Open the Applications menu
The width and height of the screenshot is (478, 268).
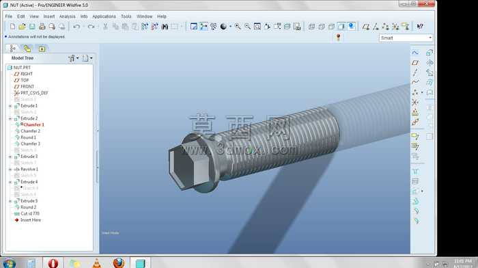click(104, 16)
